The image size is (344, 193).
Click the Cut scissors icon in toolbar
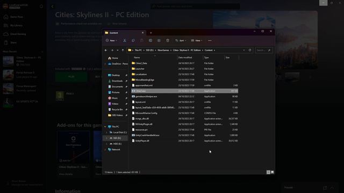(125, 41)
